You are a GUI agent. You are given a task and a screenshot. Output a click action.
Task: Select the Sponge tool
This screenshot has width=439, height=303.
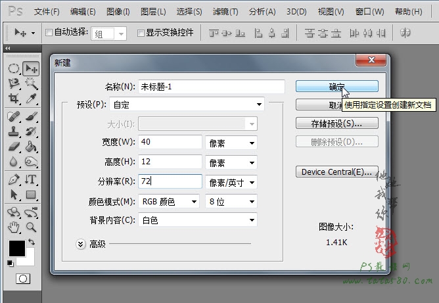31,162
